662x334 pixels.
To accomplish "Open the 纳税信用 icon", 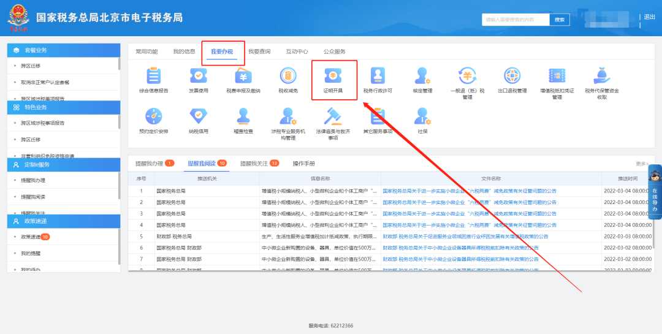I will click(x=199, y=116).
